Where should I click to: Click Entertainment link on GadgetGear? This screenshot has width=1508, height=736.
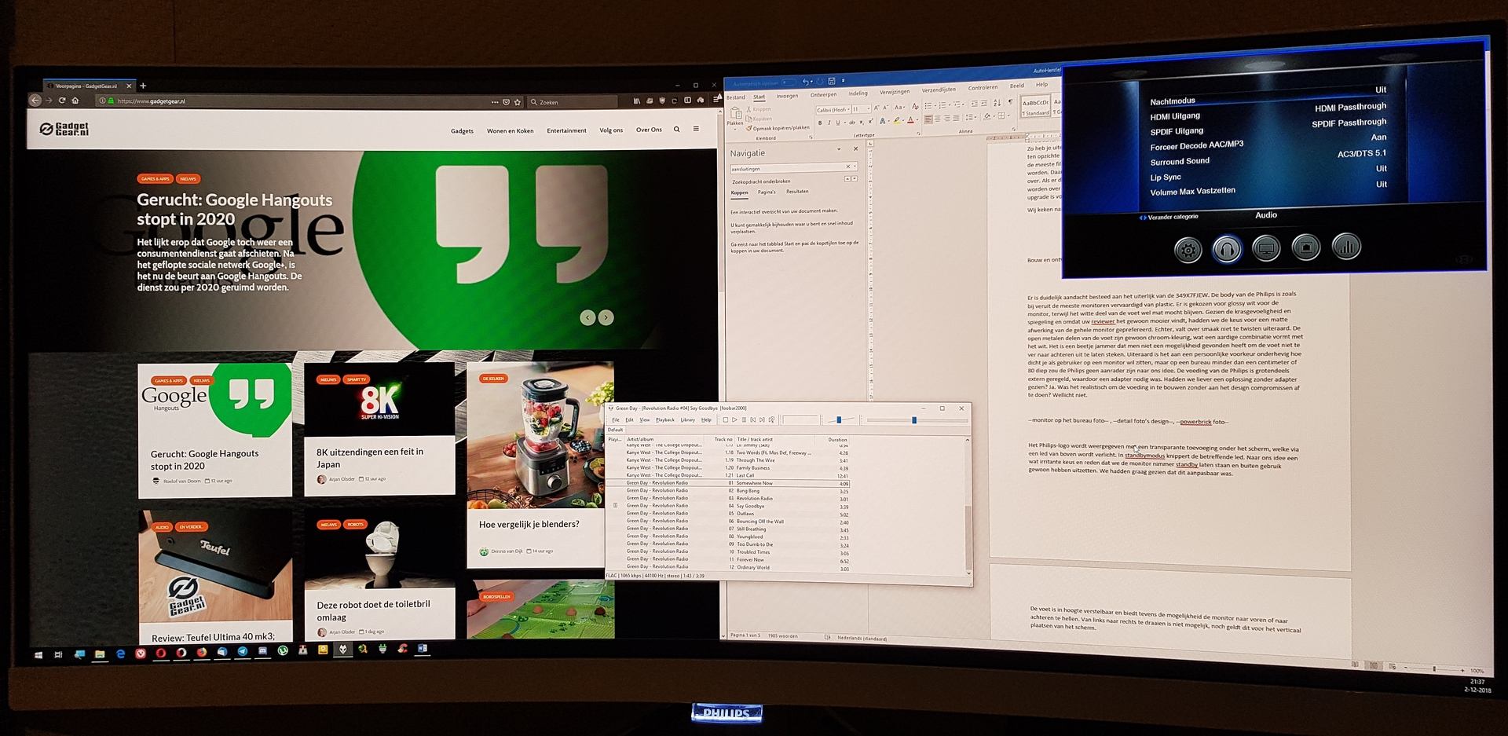pyautogui.click(x=566, y=130)
